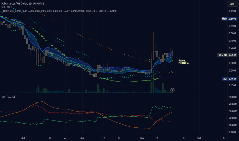Click the lisbon, PORTUGAL text annotation
Image resolution: width=239 pixels, height=141 pixels.
point(184,62)
